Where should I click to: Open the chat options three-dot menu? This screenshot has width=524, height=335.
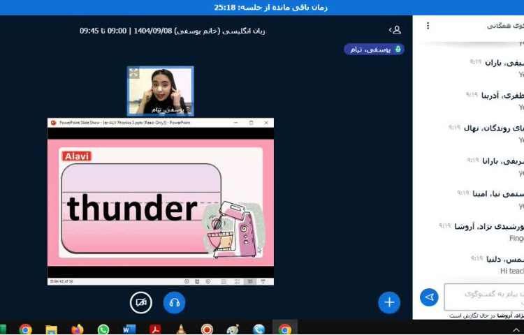pos(428,26)
